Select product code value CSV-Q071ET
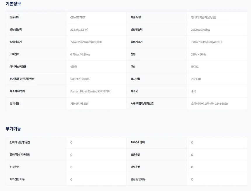 78,17
